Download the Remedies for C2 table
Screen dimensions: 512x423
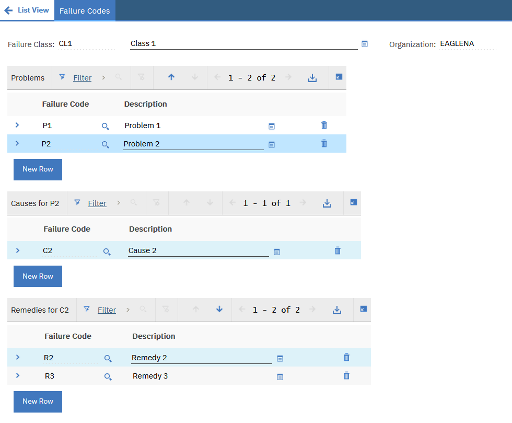(x=337, y=310)
